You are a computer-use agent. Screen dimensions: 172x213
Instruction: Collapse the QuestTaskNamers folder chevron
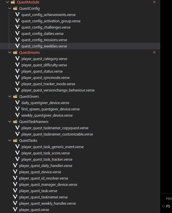10,122
